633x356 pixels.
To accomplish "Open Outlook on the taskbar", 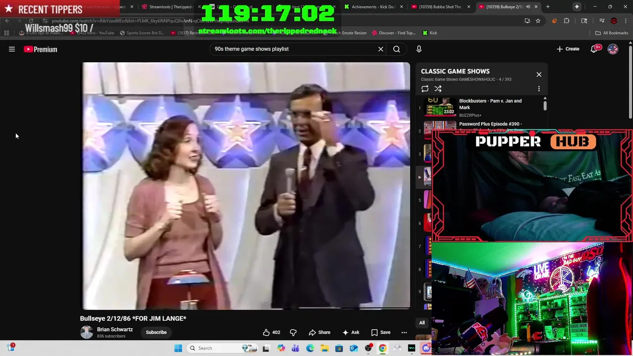I will click(x=354, y=348).
